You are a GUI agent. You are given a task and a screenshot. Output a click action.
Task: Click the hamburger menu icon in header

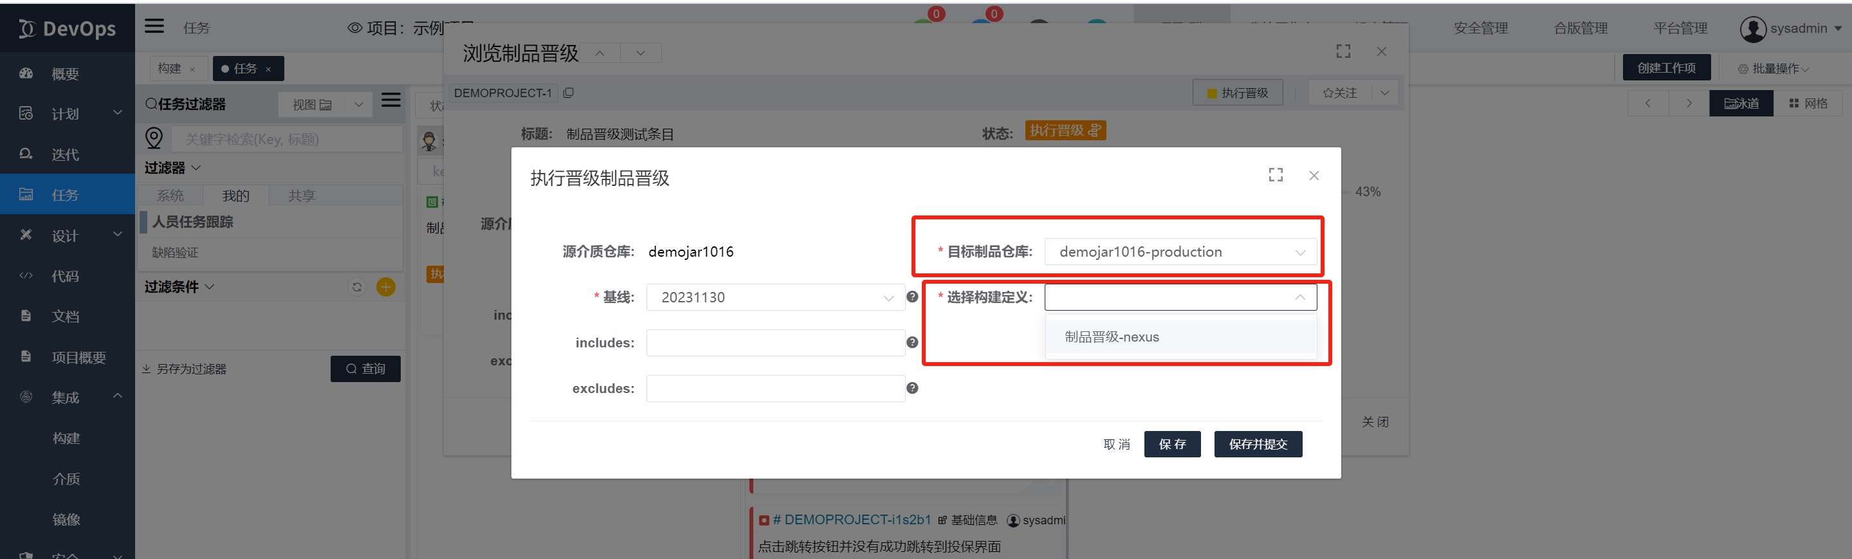tap(154, 26)
